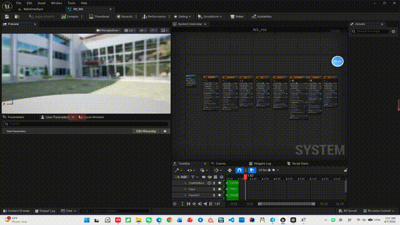400x225 pixels.
Task: Toggle timeline snapping magnet button
Action: click(239, 170)
